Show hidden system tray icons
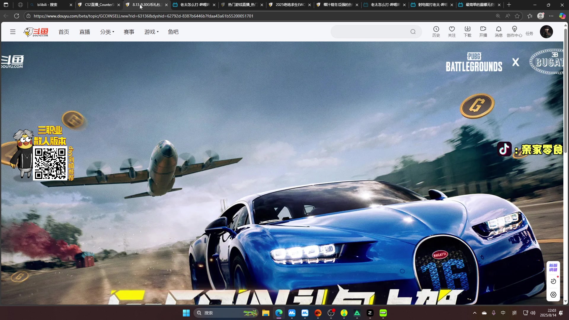Screen dimensions: 569x320 pos(474,313)
